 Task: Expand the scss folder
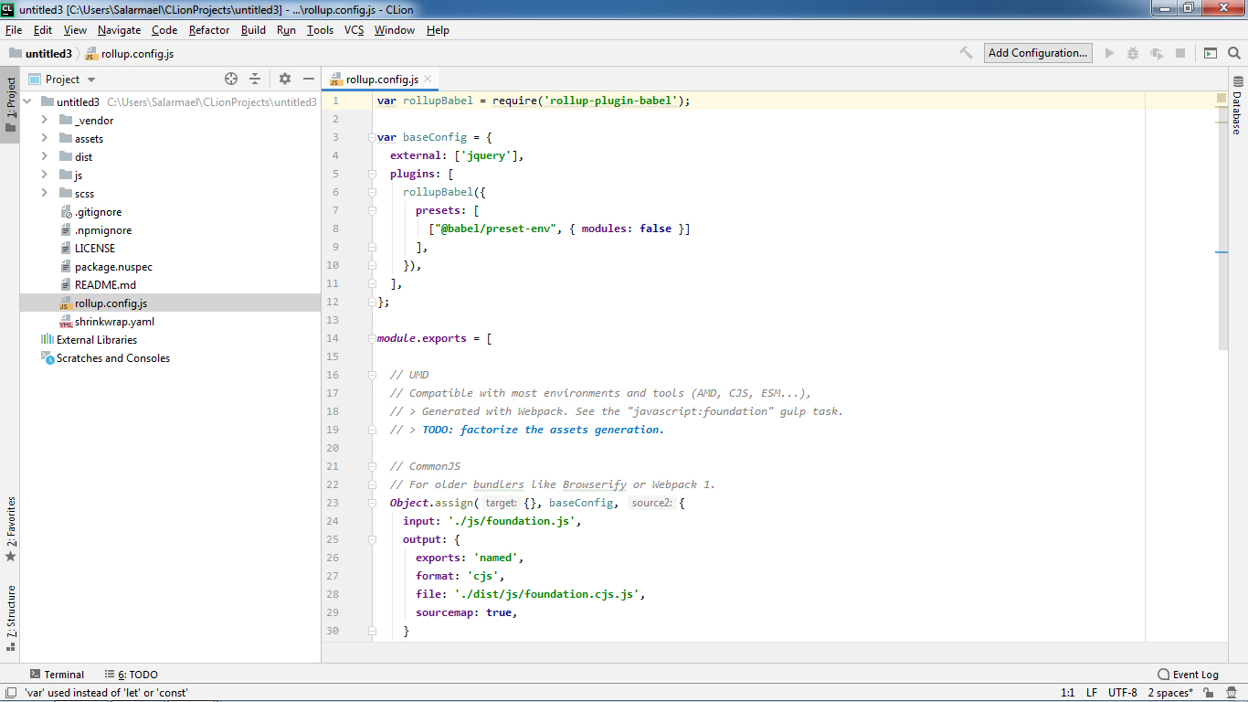coord(44,194)
